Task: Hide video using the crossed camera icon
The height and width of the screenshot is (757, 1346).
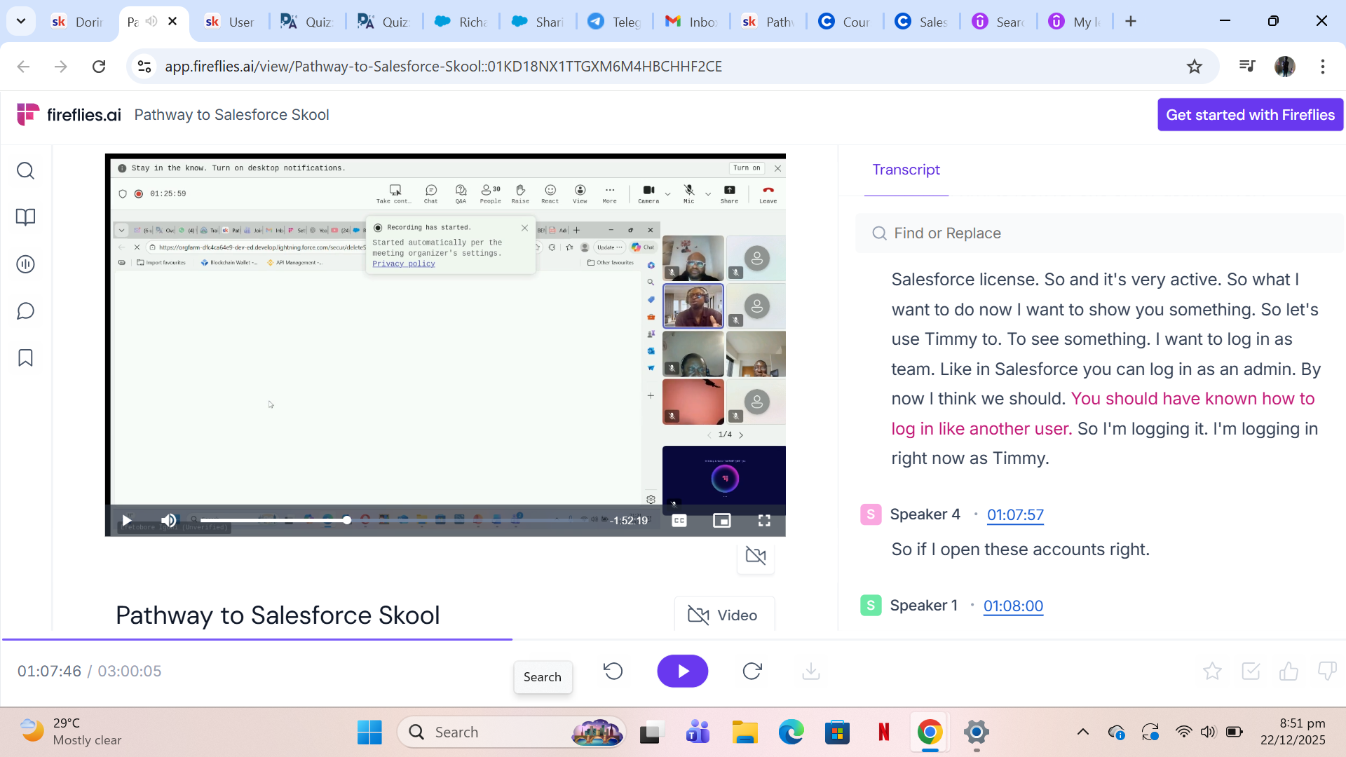Action: coord(756,556)
